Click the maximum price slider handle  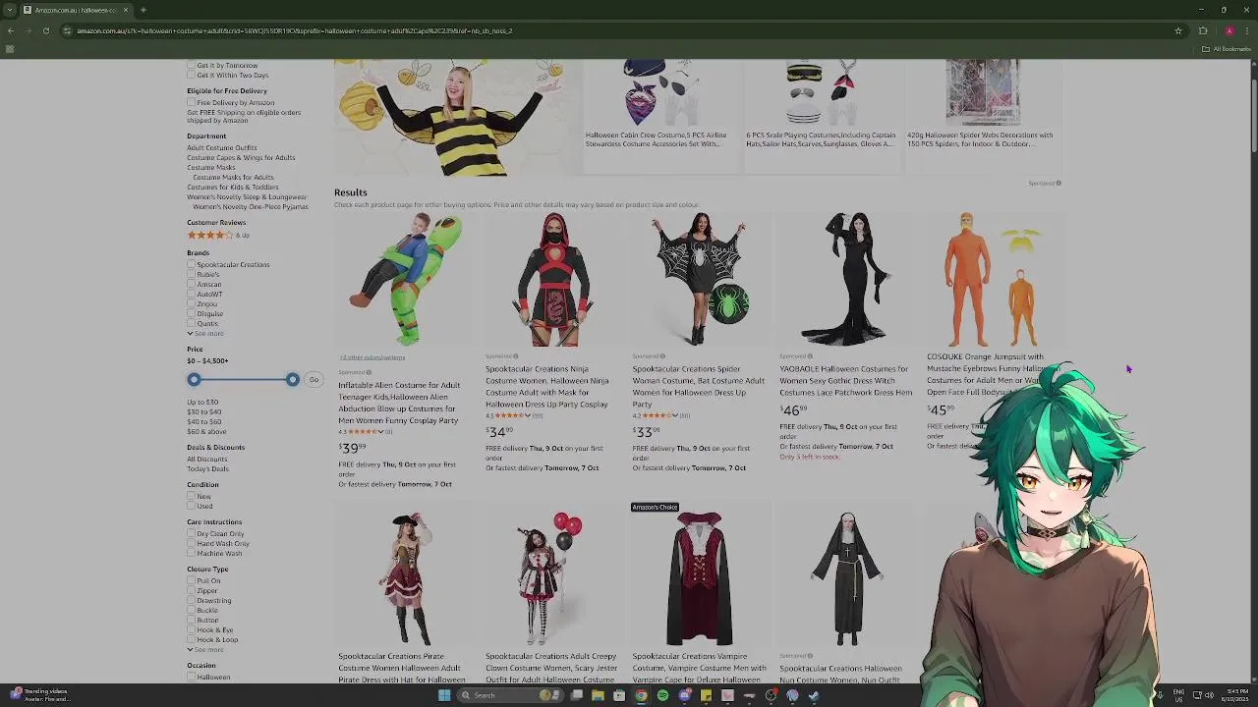pyautogui.click(x=292, y=380)
